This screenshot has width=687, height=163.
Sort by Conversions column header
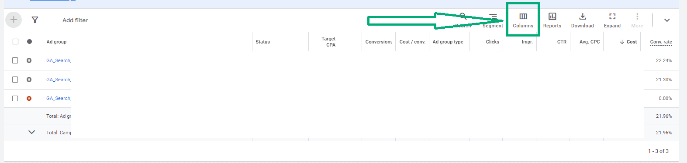[379, 42]
